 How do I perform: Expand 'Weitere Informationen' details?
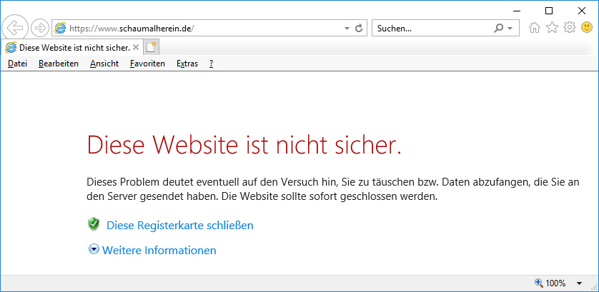[x=159, y=250]
